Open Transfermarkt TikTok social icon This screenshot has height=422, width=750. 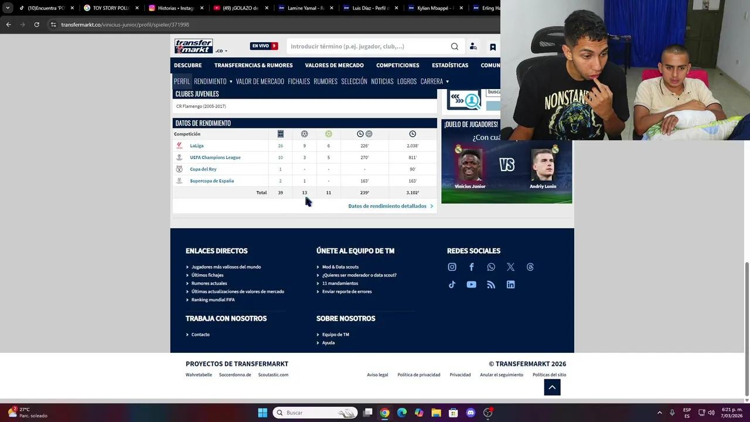click(452, 284)
